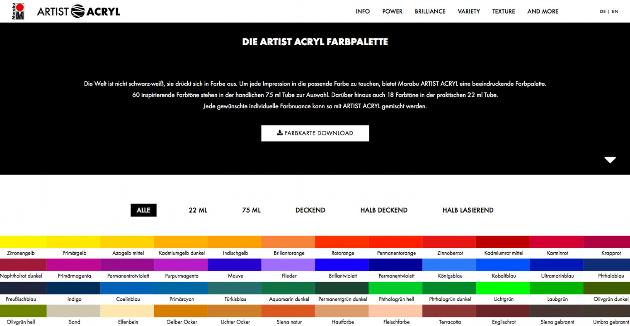Viewport: 630px width, 326px height.
Task: Click the Phthalogrün dunkel swatch
Action: (449, 288)
